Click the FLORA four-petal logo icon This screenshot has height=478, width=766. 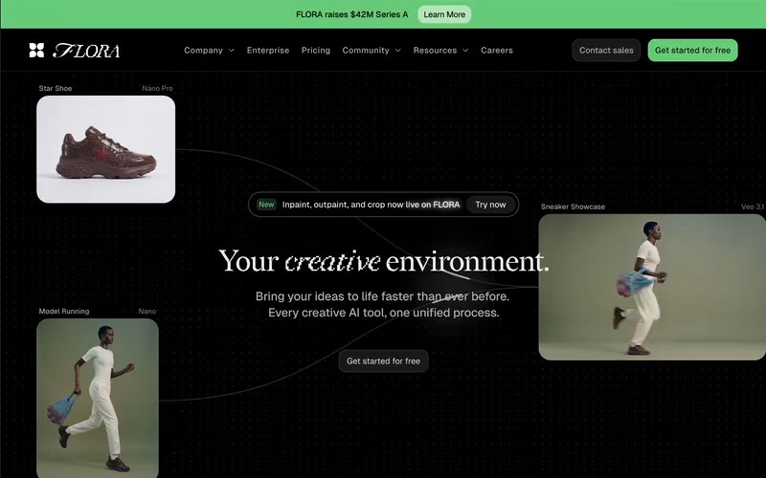[36, 51]
